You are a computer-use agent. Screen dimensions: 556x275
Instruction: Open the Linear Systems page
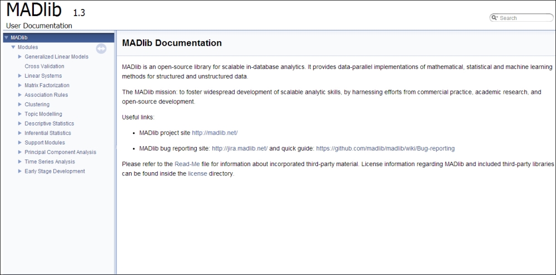click(x=43, y=76)
